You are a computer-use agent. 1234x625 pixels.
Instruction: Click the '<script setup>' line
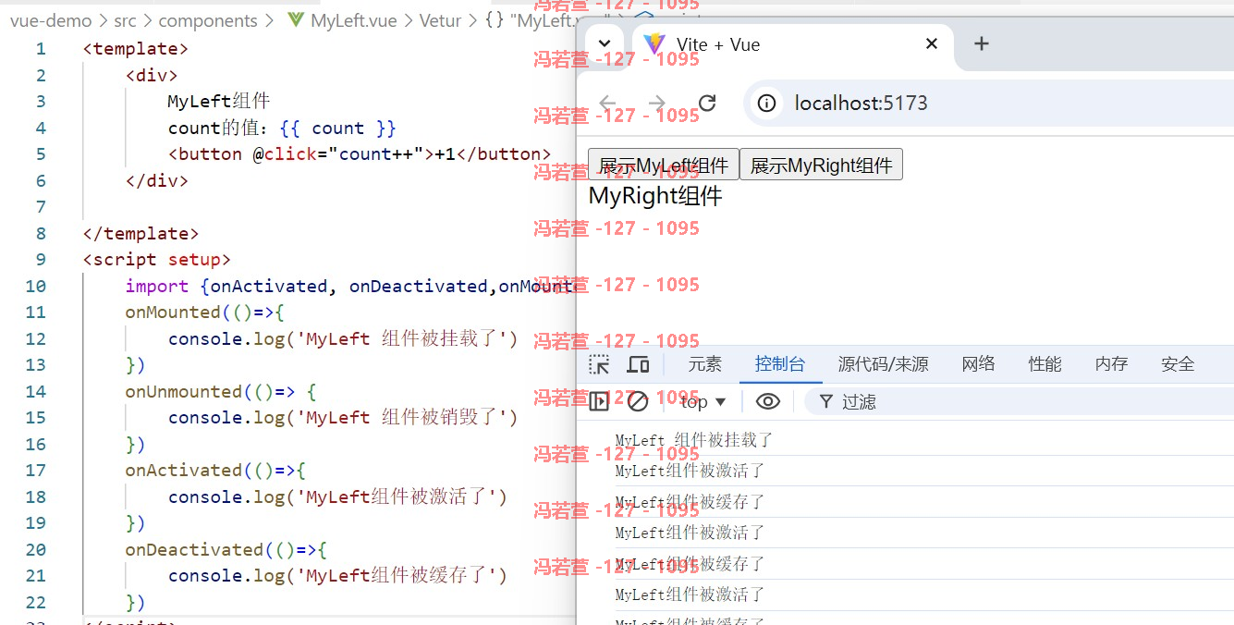(x=156, y=260)
